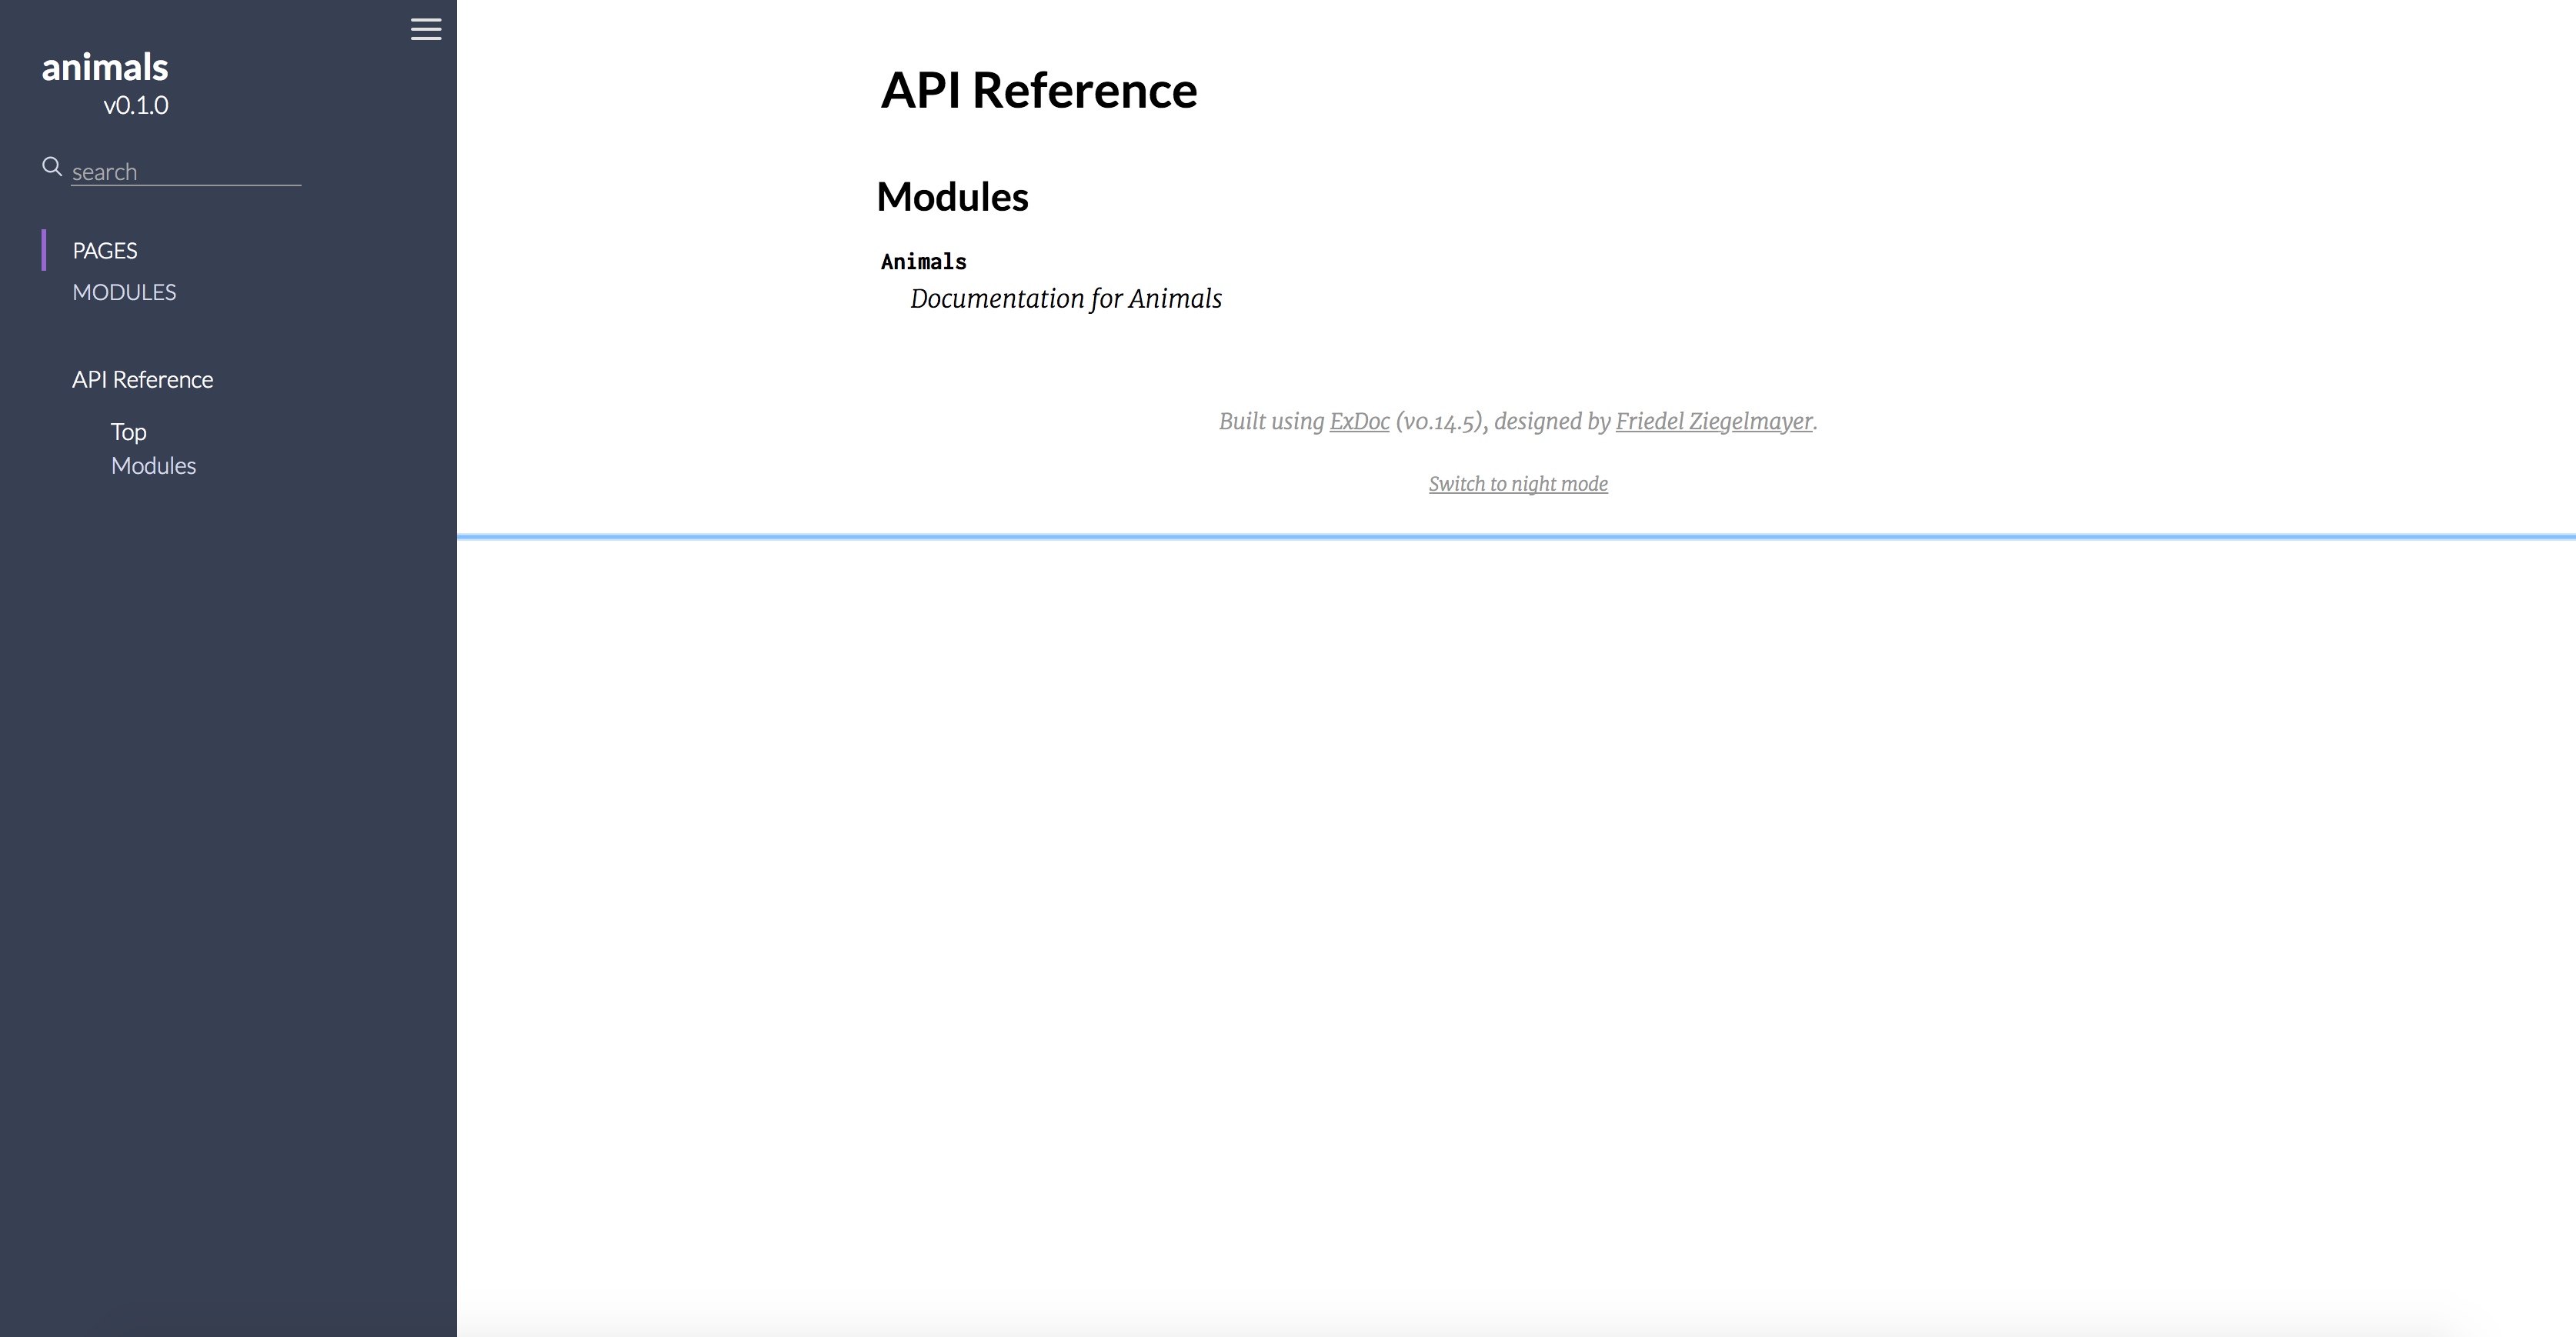Click the purple PAGES selection indicator bar
2576x1337 pixels.
click(x=44, y=250)
